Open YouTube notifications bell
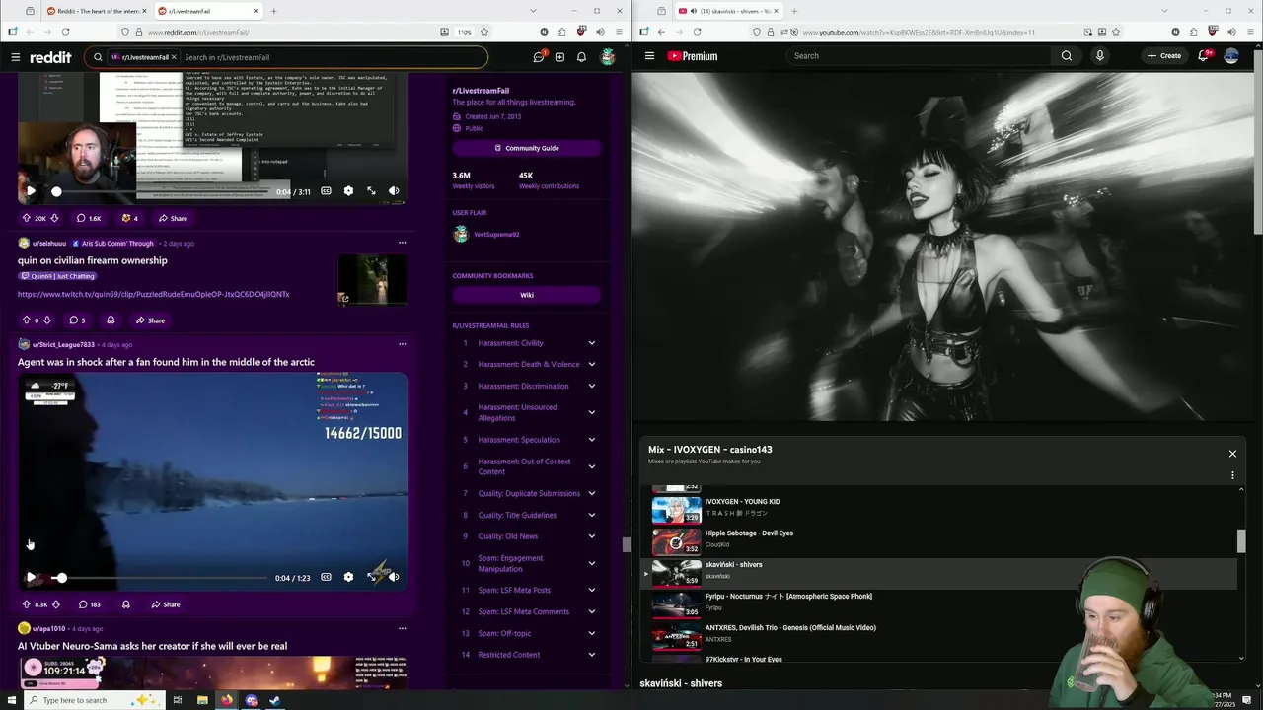 pos(1205,56)
